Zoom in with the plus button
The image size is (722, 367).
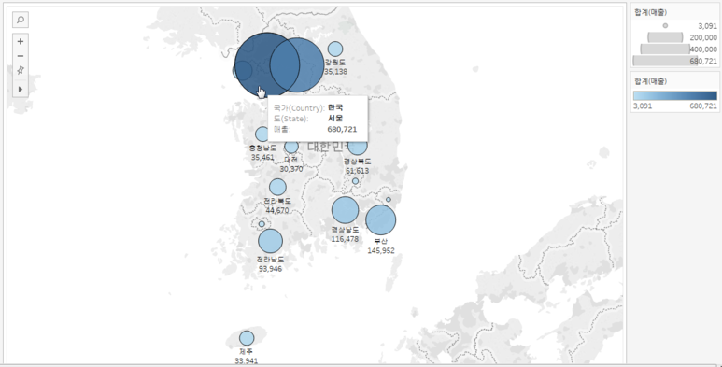click(21, 41)
